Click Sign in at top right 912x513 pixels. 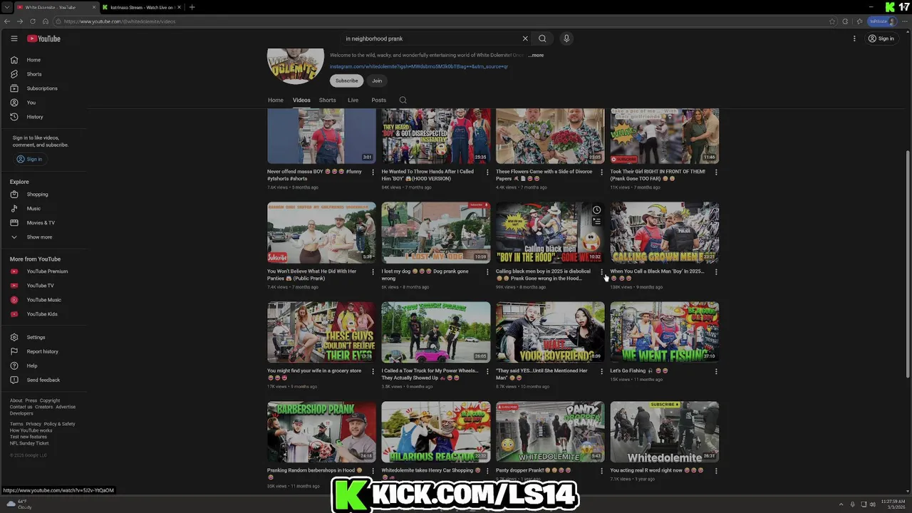[881, 38]
